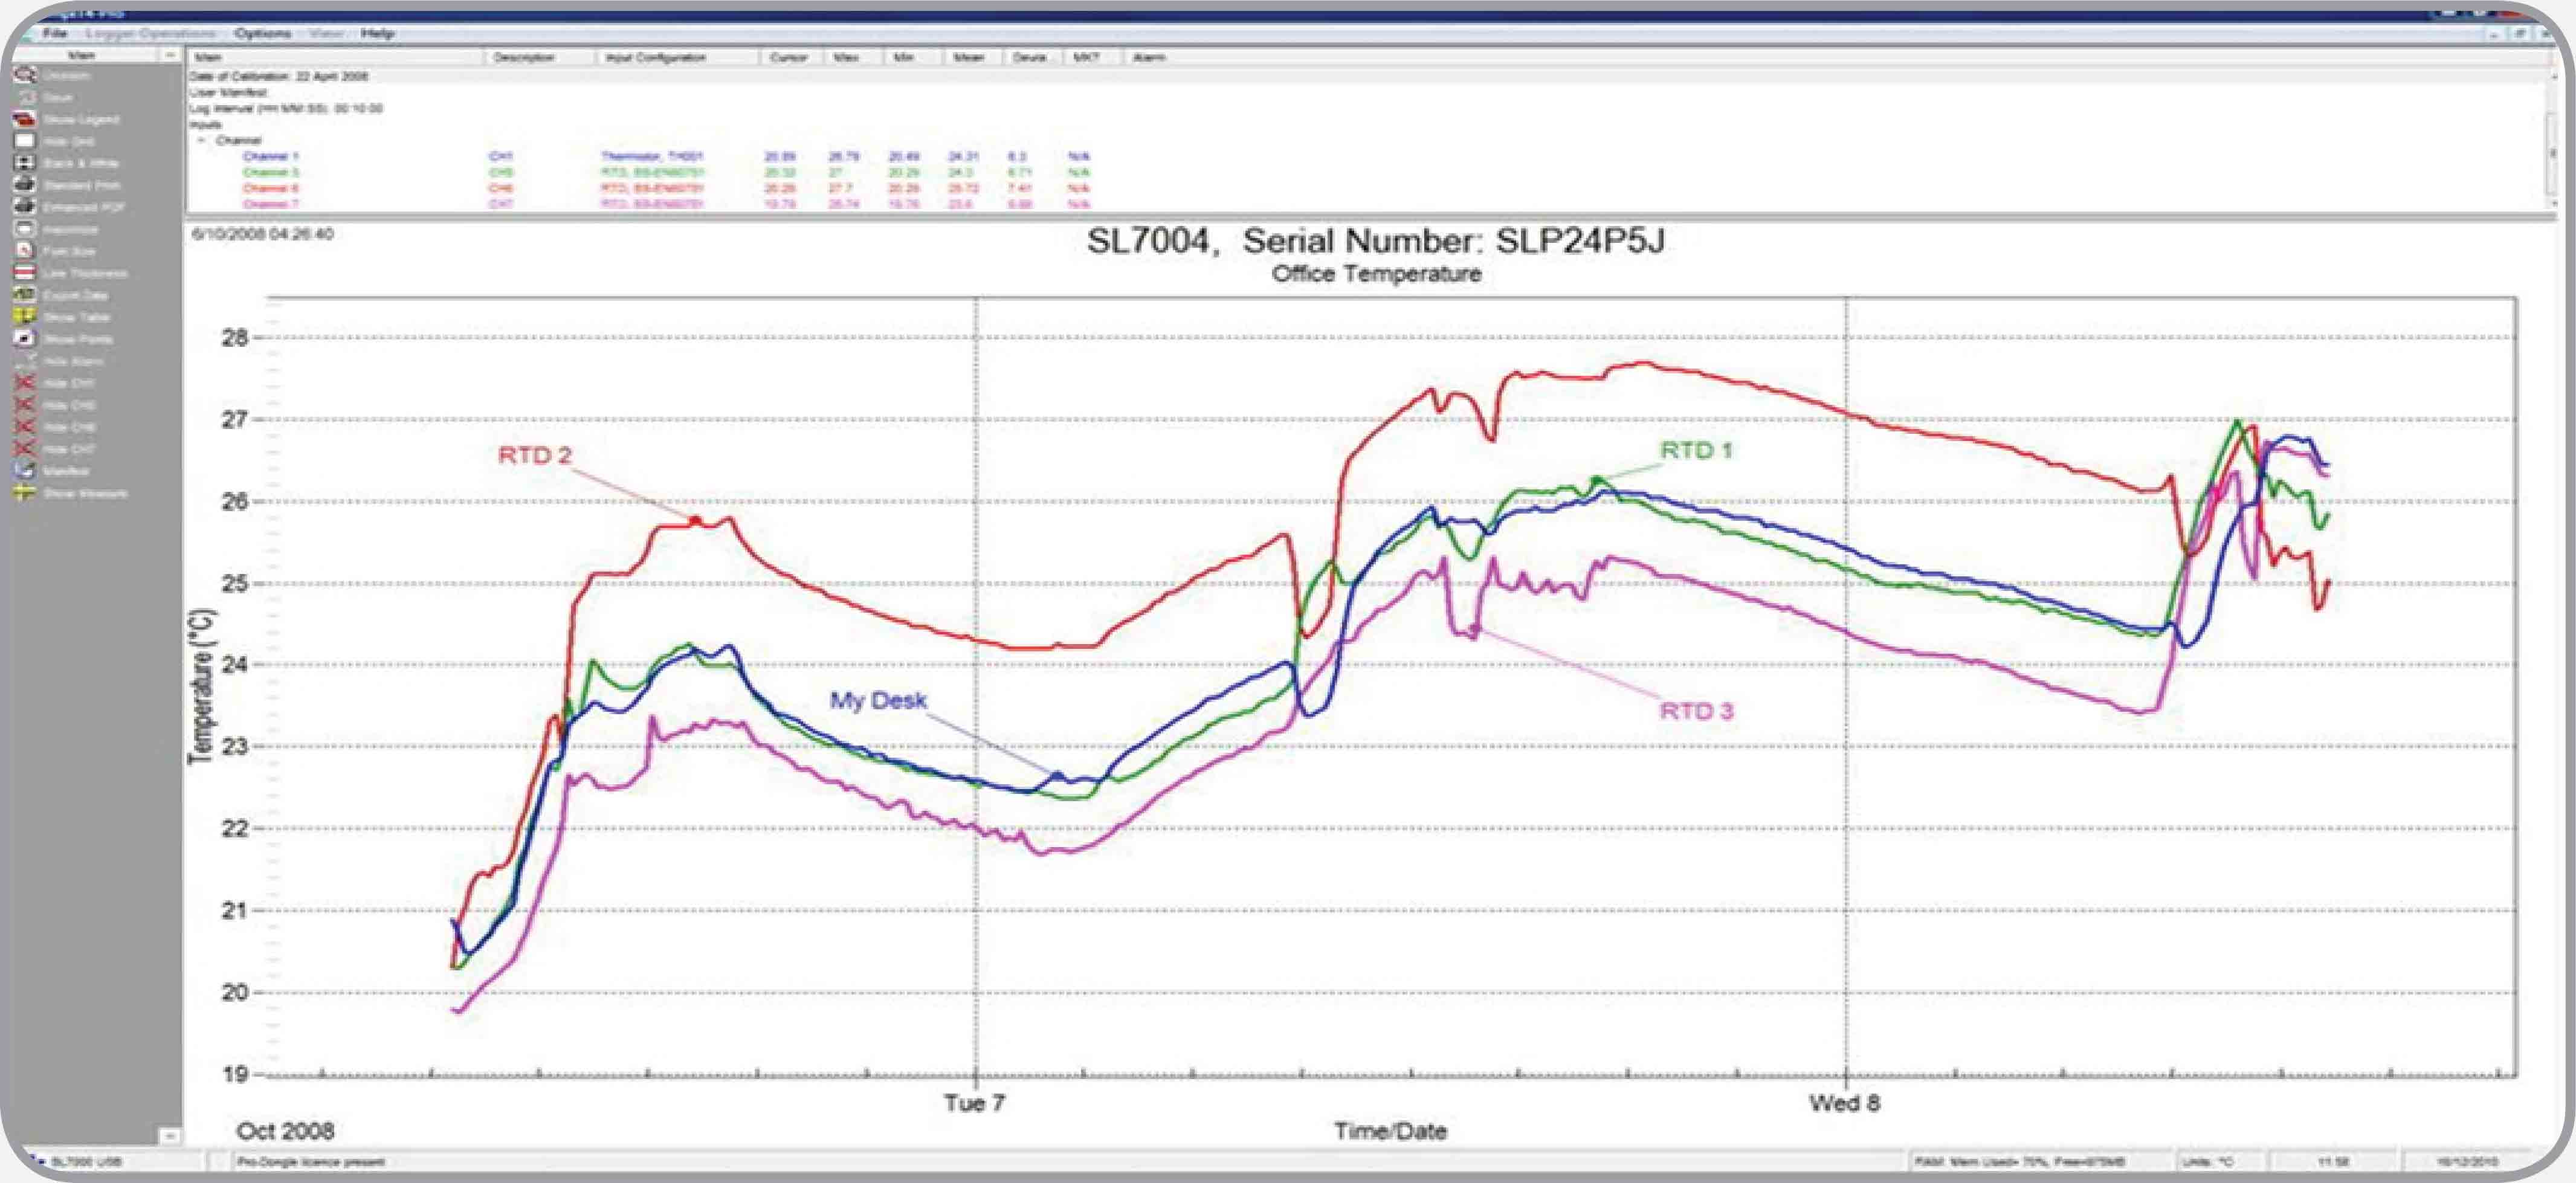Click the Standard Print printer icon
Image resolution: width=2576 pixels, height=1183 pixels.
pyautogui.click(x=24, y=185)
